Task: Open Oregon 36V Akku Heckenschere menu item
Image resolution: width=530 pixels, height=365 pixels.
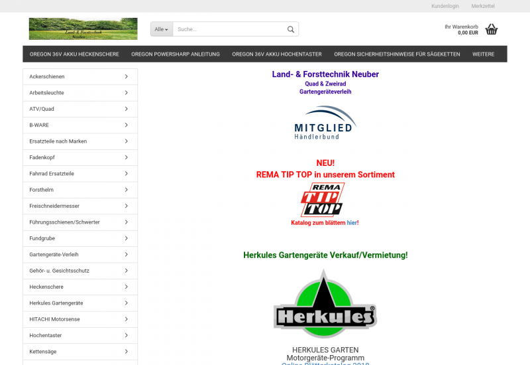Action: [74, 54]
